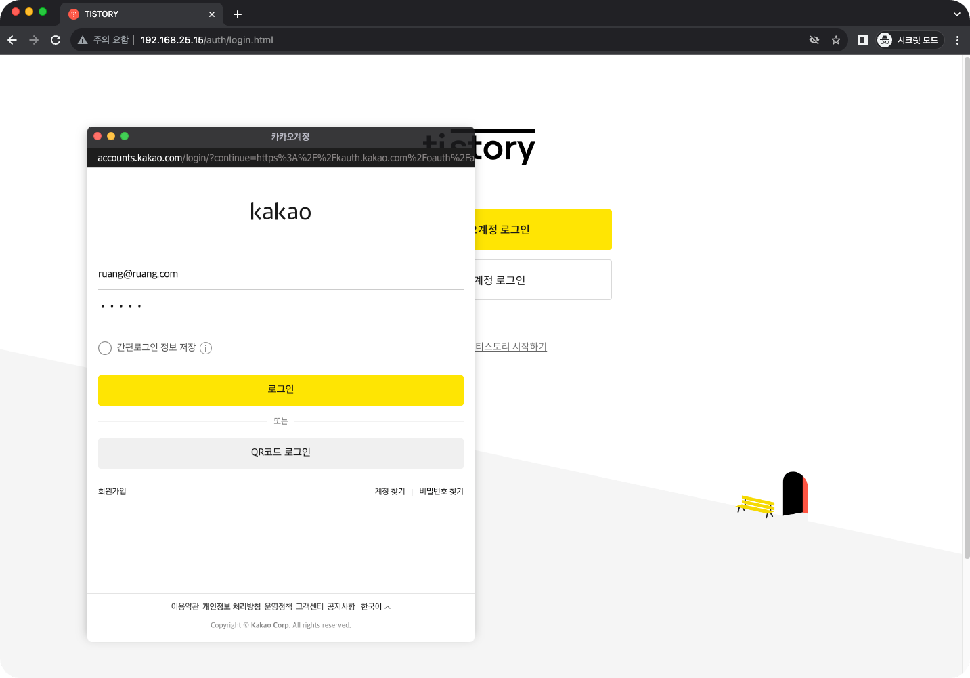Click the email field with ruang@ruang.com
The image size is (970, 678).
click(x=281, y=274)
